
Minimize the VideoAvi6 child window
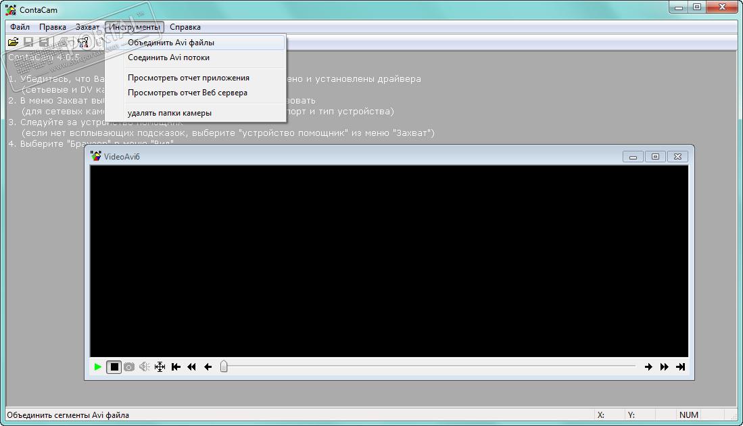[x=633, y=156]
